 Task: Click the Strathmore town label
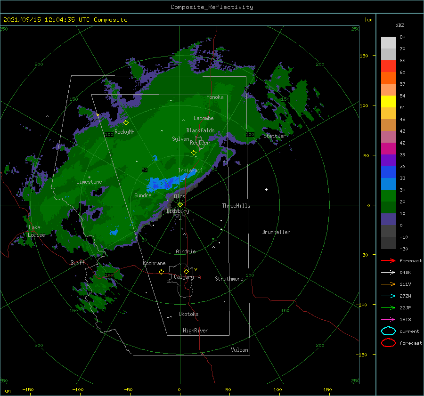click(229, 279)
